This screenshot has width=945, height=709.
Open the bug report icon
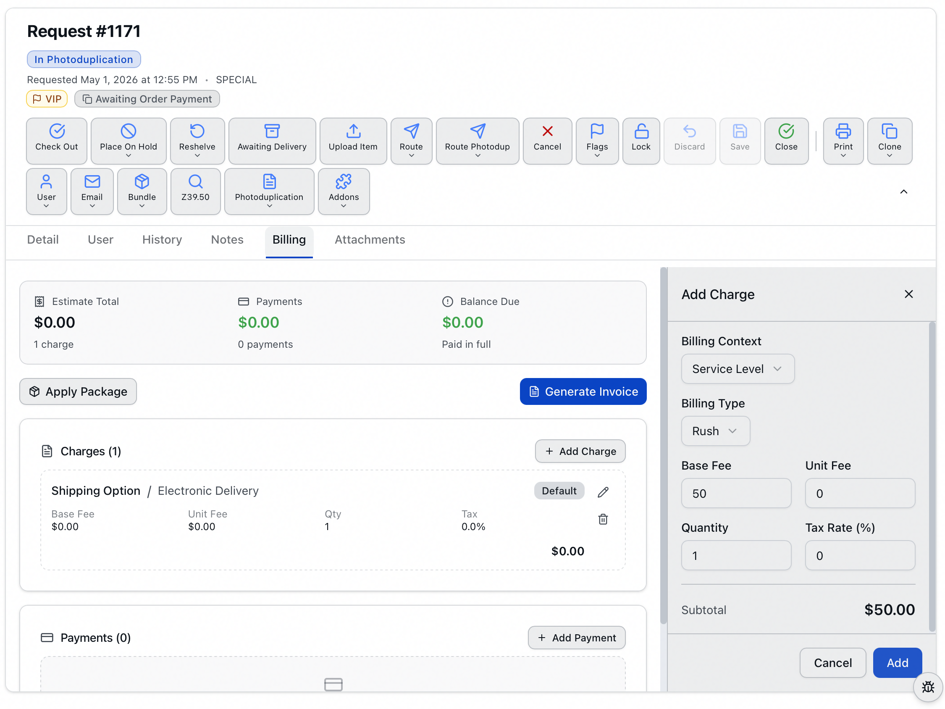coord(927,687)
